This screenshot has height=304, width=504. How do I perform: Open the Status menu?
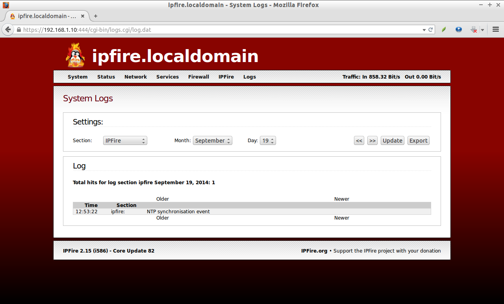pyautogui.click(x=106, y=77)
